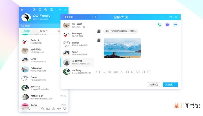Select 池小萌哒 in the chat window list
Viewport: 203px width, 116px height.
(x=77, y=26)
